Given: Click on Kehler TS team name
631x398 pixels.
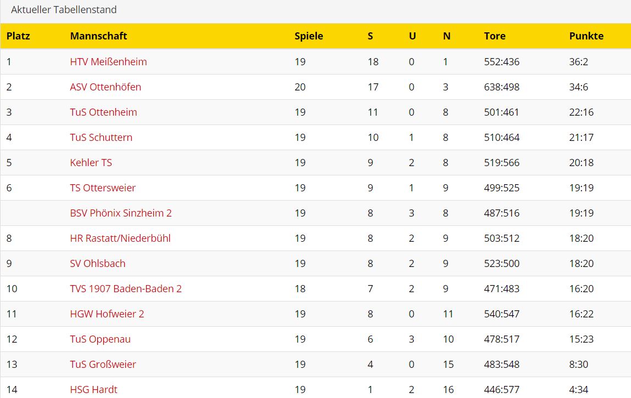Looking at the screenshot, I should click(x=91, y=163).
